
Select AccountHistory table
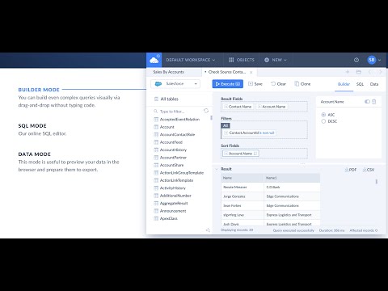coord(173,150)
